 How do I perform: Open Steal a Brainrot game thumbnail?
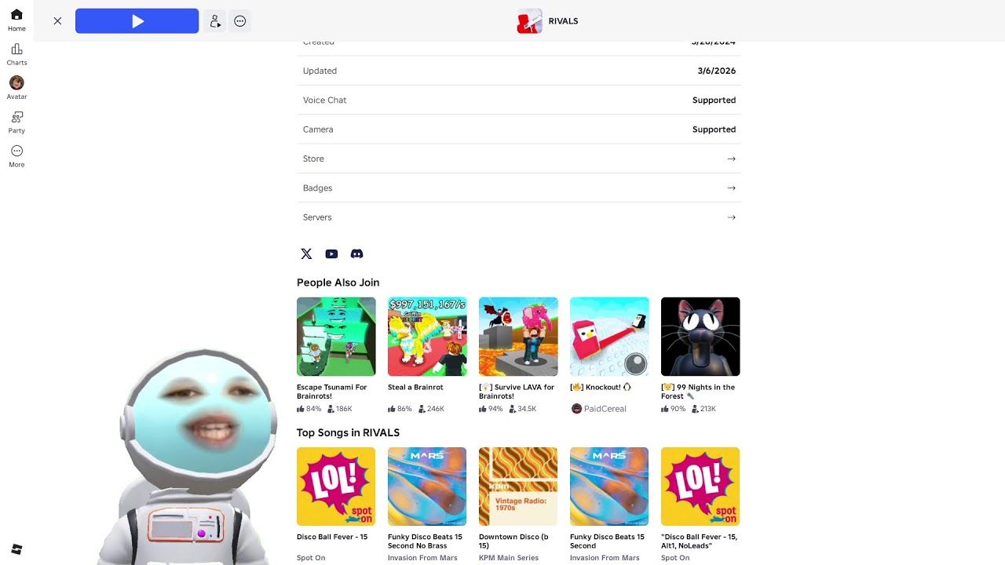(427, 337)
